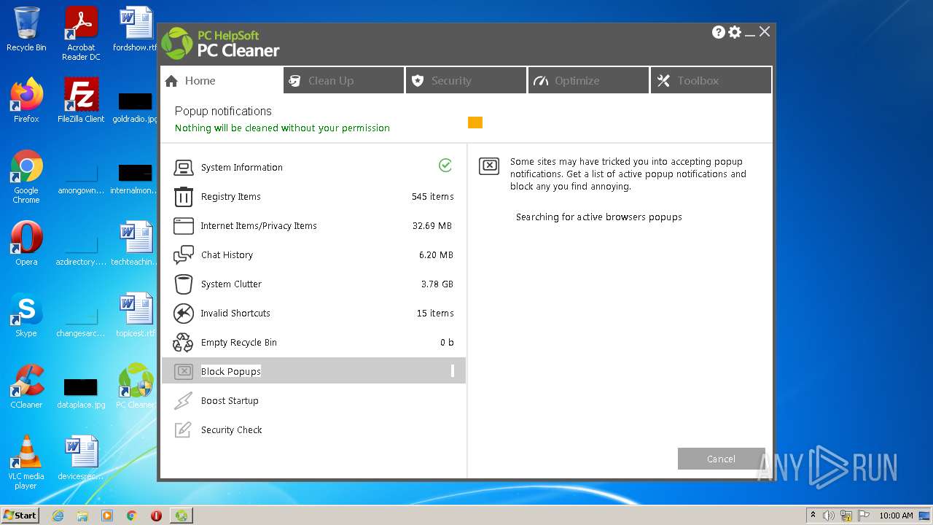Select the devicesrec document on the desktop

pyautogui.click(x=81, y=457)
